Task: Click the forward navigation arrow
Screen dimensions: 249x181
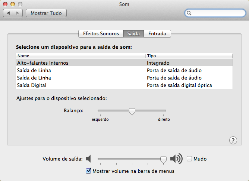Action: tap(18, 13)
